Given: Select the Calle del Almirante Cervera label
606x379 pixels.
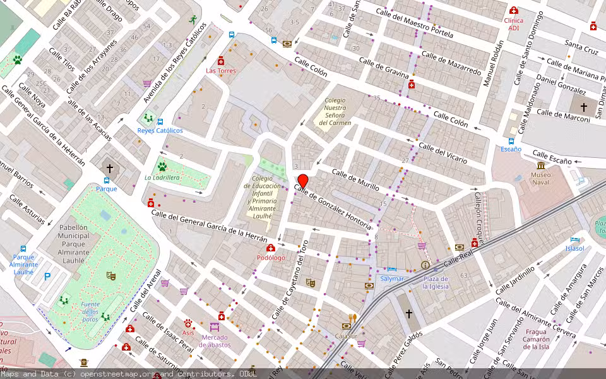Looking at the screenshot, I should point(536,318).
